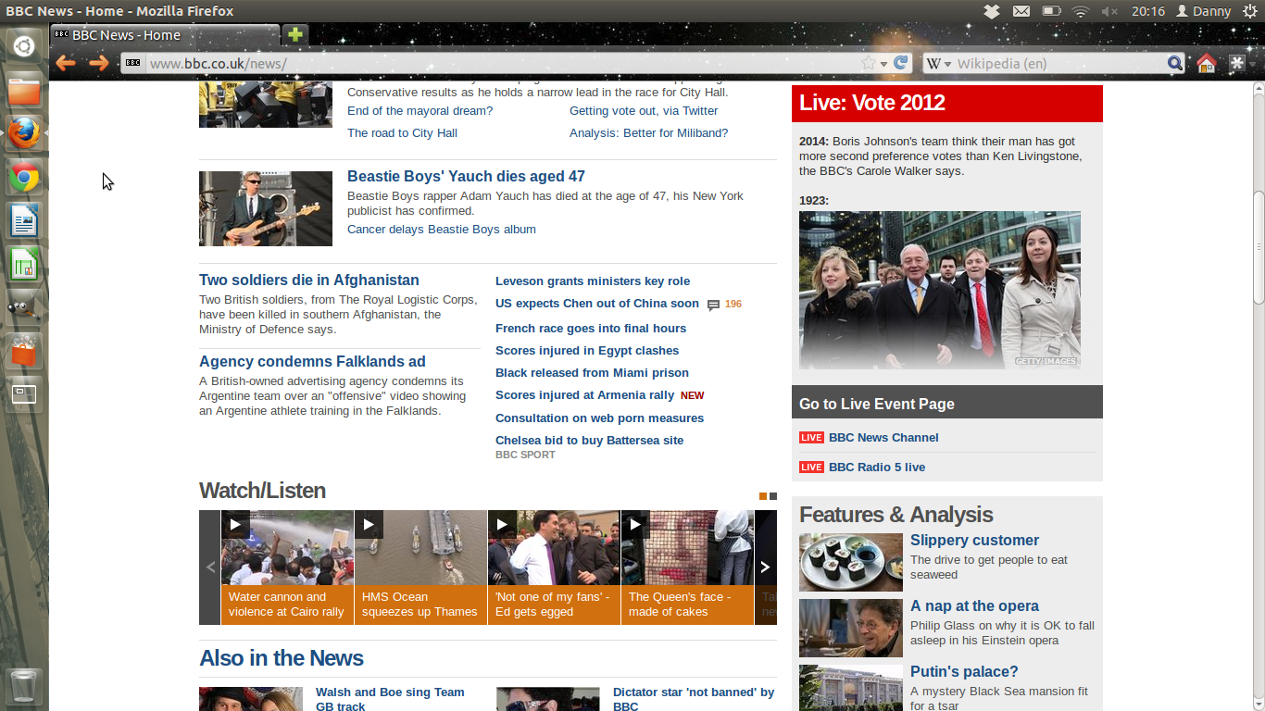Reload the BBC News page
This screenshot has width=1265, height=711.
coord(901,63)
